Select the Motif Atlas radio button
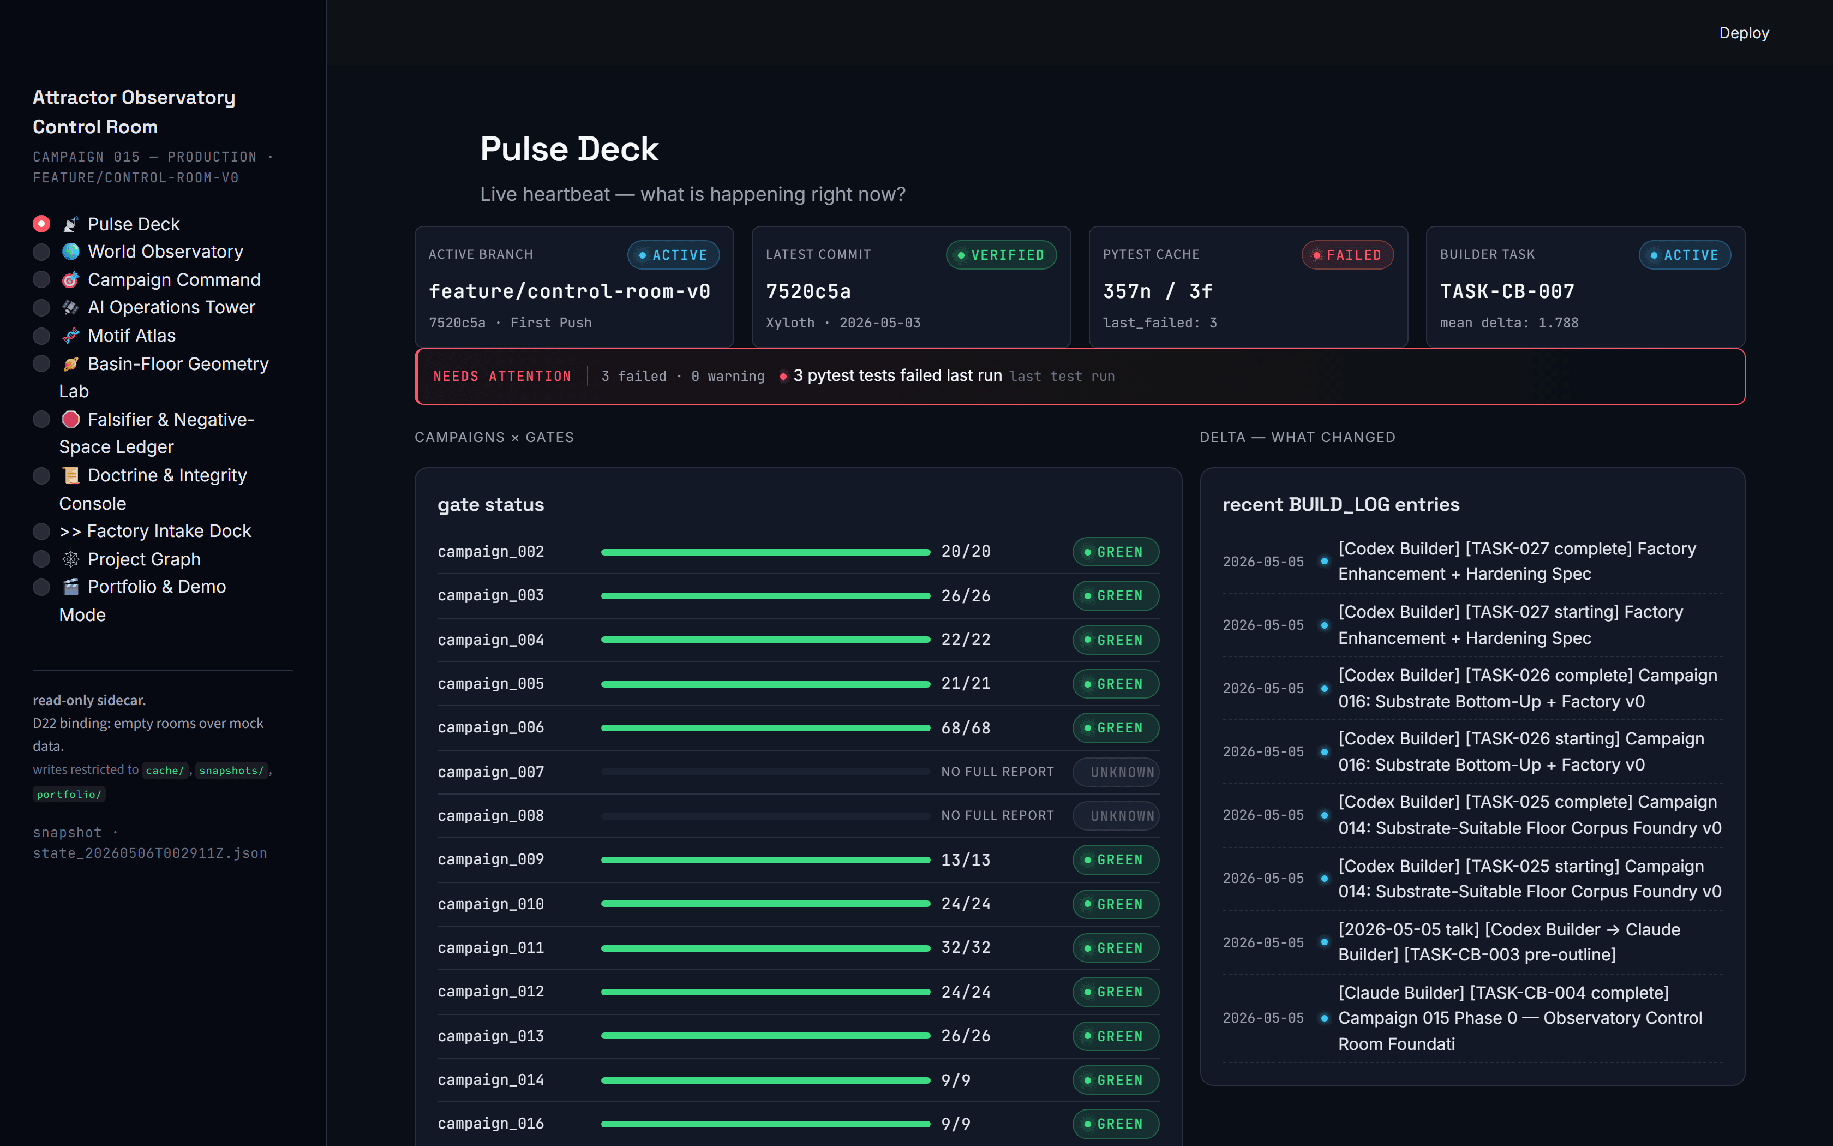Viewport: 1833px width, 1146px height. point(41,336)
